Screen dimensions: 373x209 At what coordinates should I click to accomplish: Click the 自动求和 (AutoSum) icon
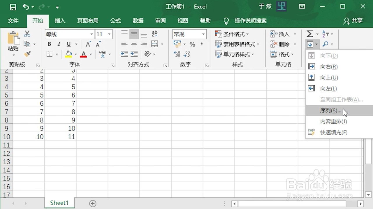click(x=309, y=34)
